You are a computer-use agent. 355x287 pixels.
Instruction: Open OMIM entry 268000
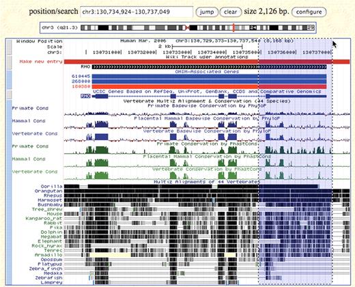(x=81, y=81)
